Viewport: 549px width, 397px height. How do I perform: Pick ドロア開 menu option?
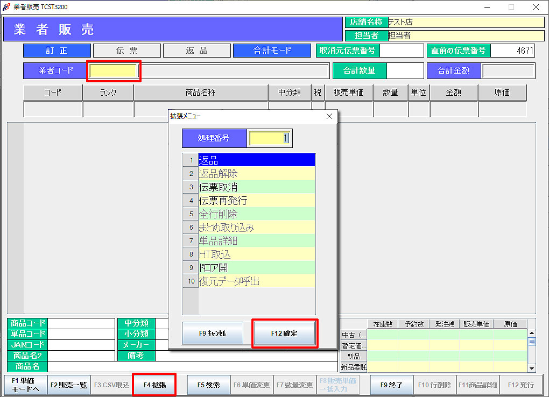click(x=256, y=267)
